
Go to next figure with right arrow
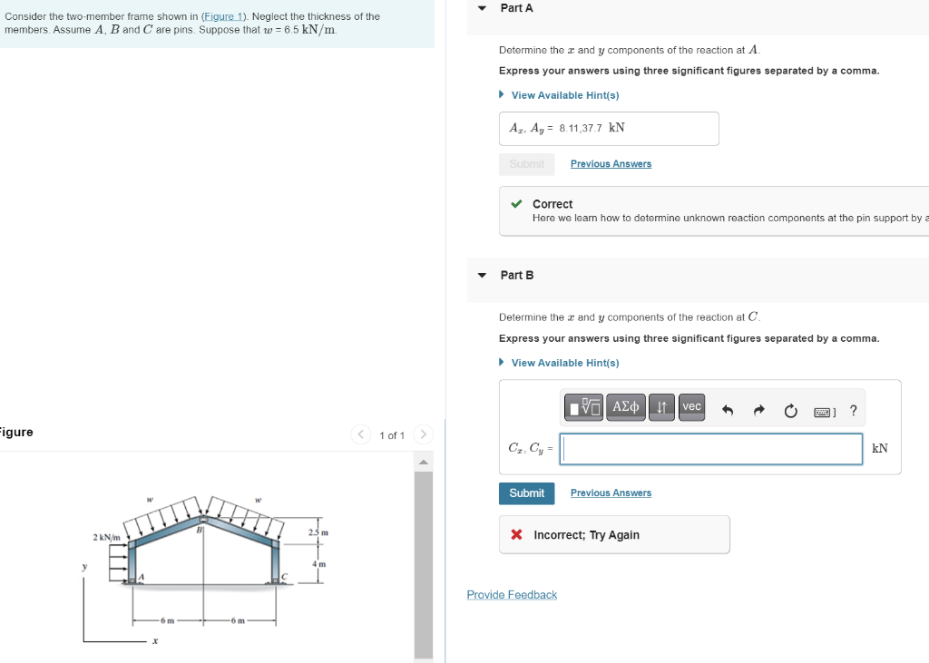pyautogui.click(x=423, y=434)
